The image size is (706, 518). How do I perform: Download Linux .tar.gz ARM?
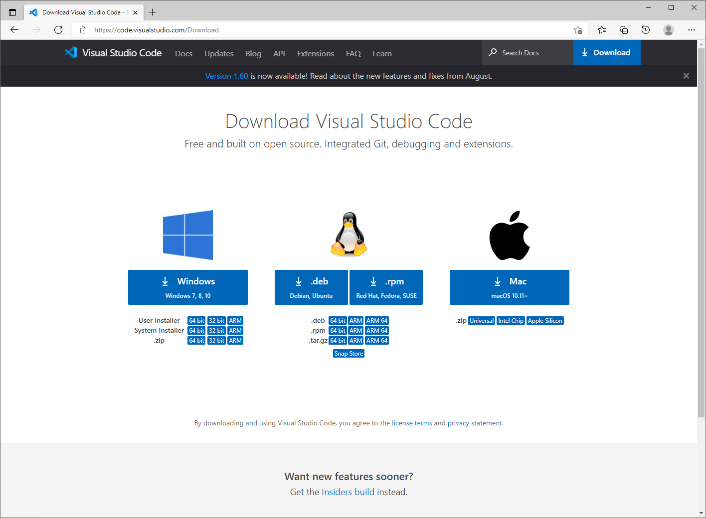356,341
